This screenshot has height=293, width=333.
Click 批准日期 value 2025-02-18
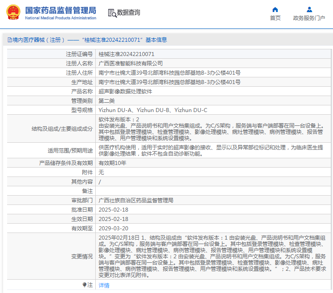point(114,209)
